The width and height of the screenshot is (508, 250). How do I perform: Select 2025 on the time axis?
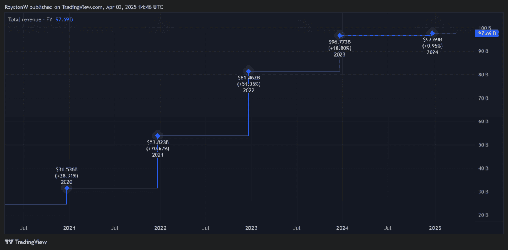[435, 228]
